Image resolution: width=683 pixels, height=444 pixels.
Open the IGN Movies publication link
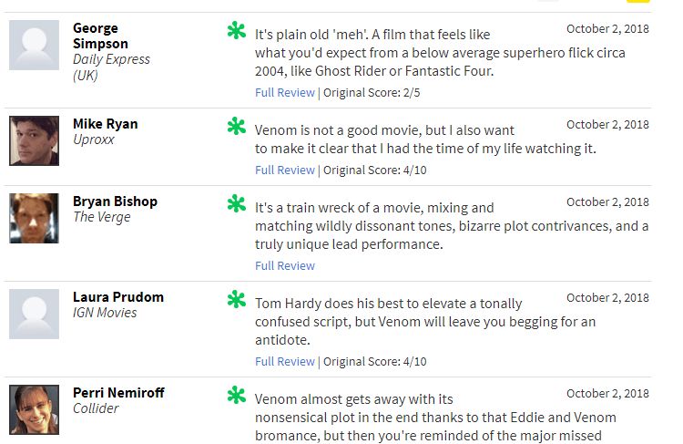tap(105, 313)
